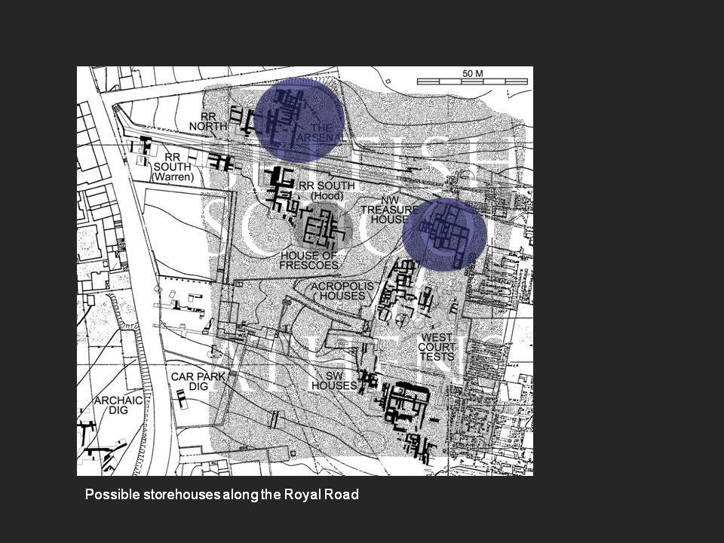Click the "RR NORTH" map label
This screenshot has width=724, height=543.
[x=208, y=121]
